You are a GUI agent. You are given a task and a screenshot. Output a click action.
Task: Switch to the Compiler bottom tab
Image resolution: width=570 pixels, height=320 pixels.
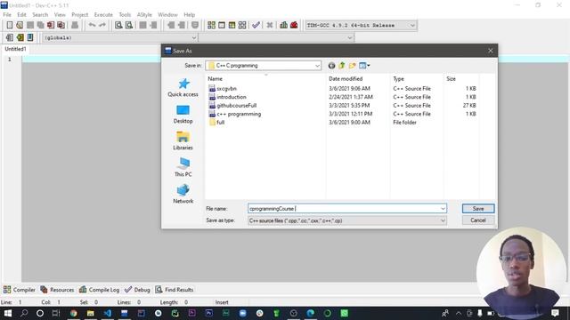(20, 290)
